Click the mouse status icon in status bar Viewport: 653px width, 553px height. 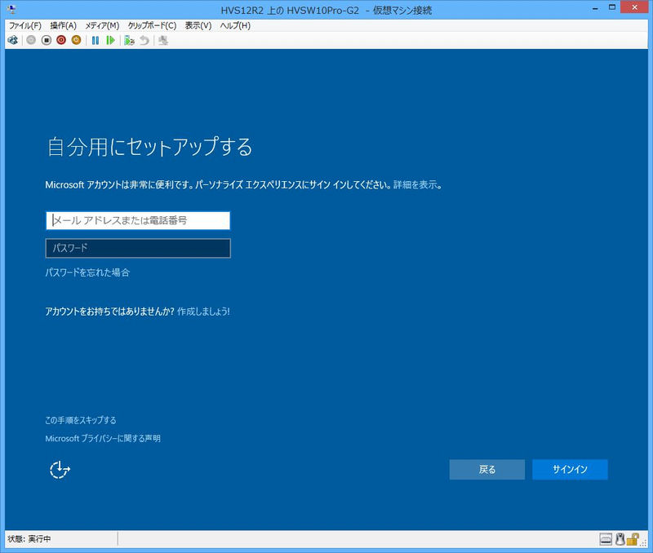point(620,539)
